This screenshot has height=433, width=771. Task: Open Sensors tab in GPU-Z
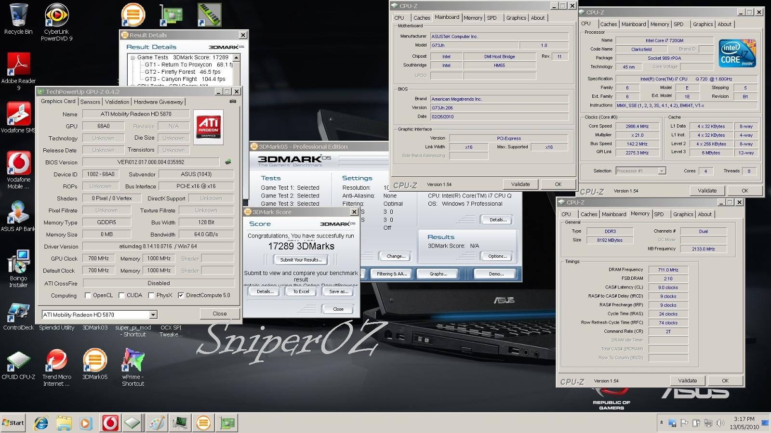coord(90,102)
